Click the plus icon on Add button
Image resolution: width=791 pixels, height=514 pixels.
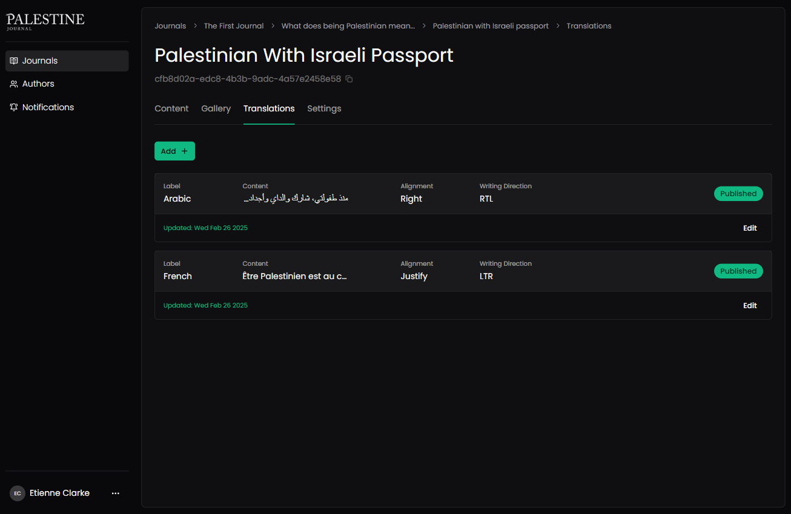[x=185, y=151]
